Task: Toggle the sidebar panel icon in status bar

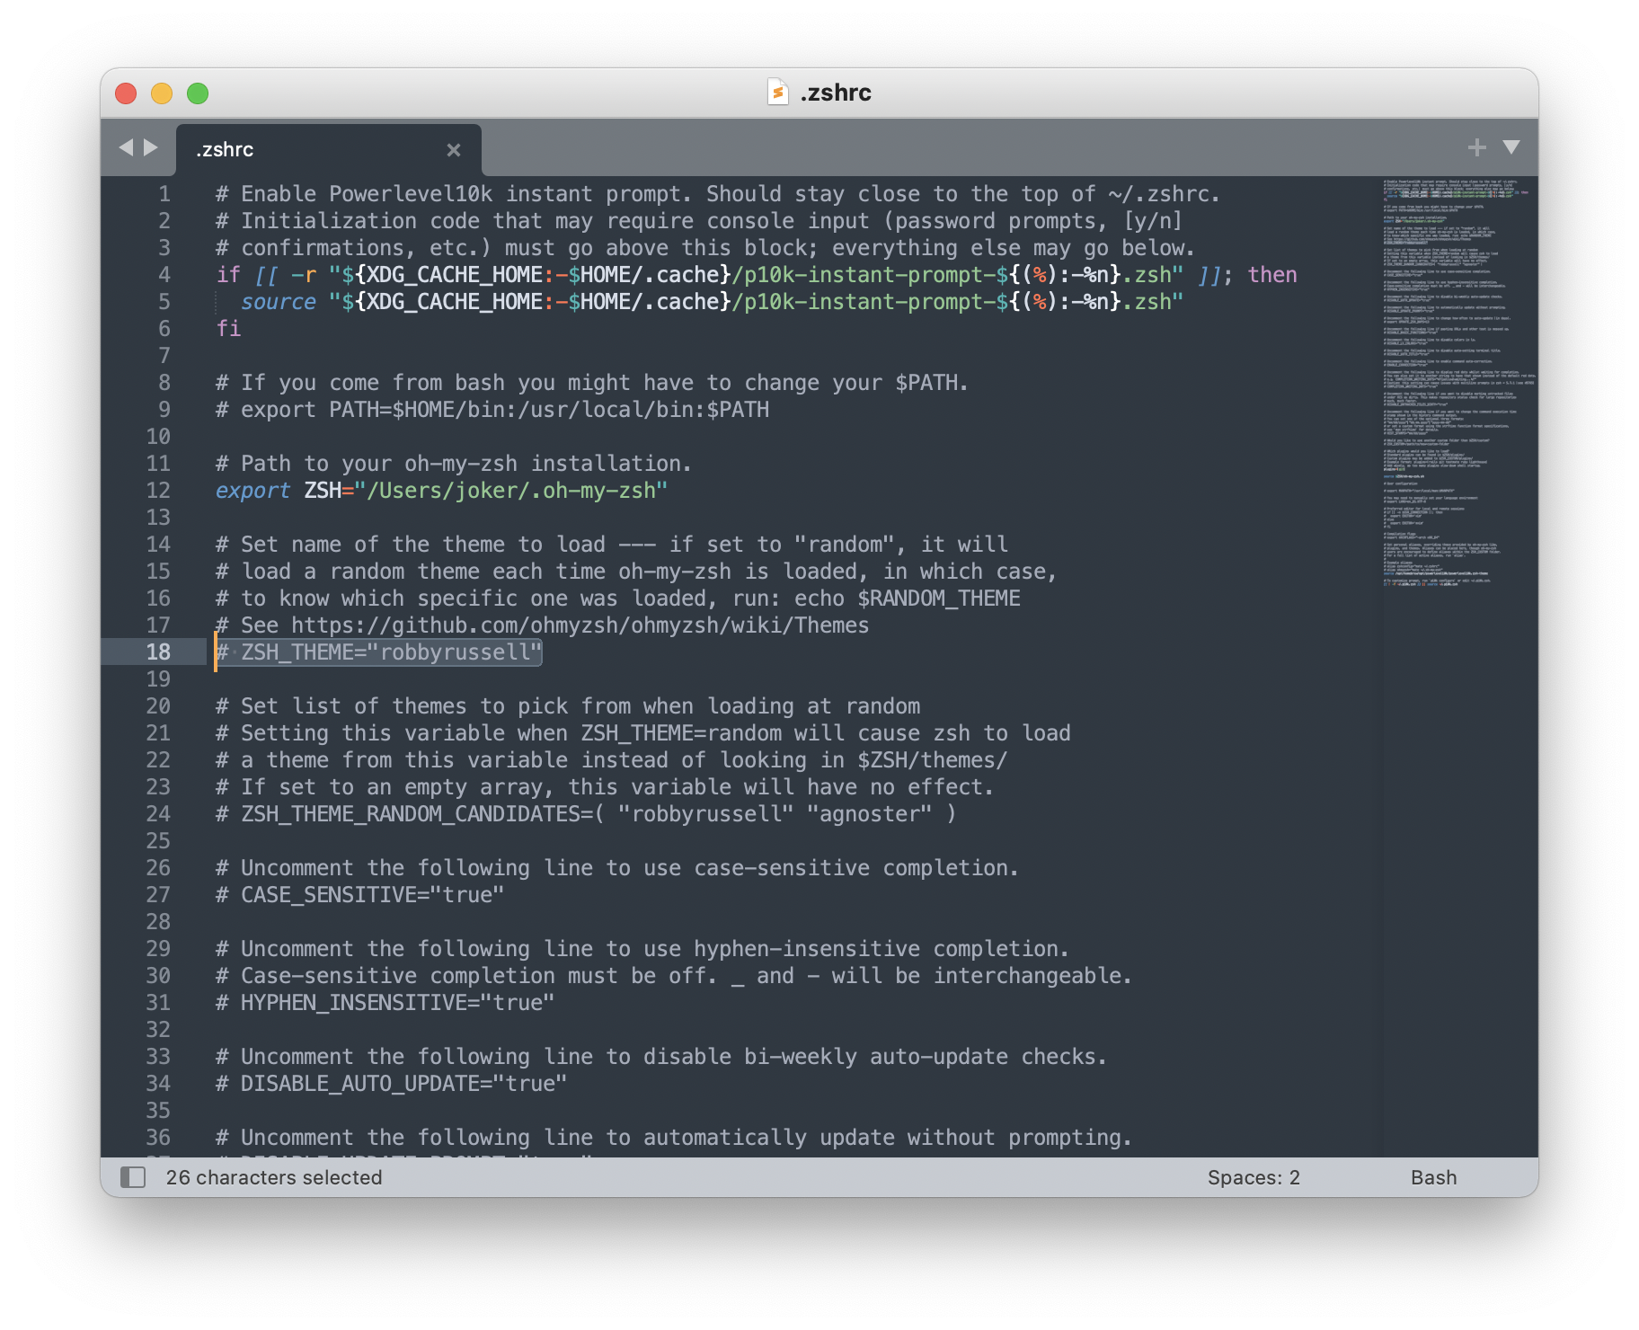Action: [x=133, y=1177]
